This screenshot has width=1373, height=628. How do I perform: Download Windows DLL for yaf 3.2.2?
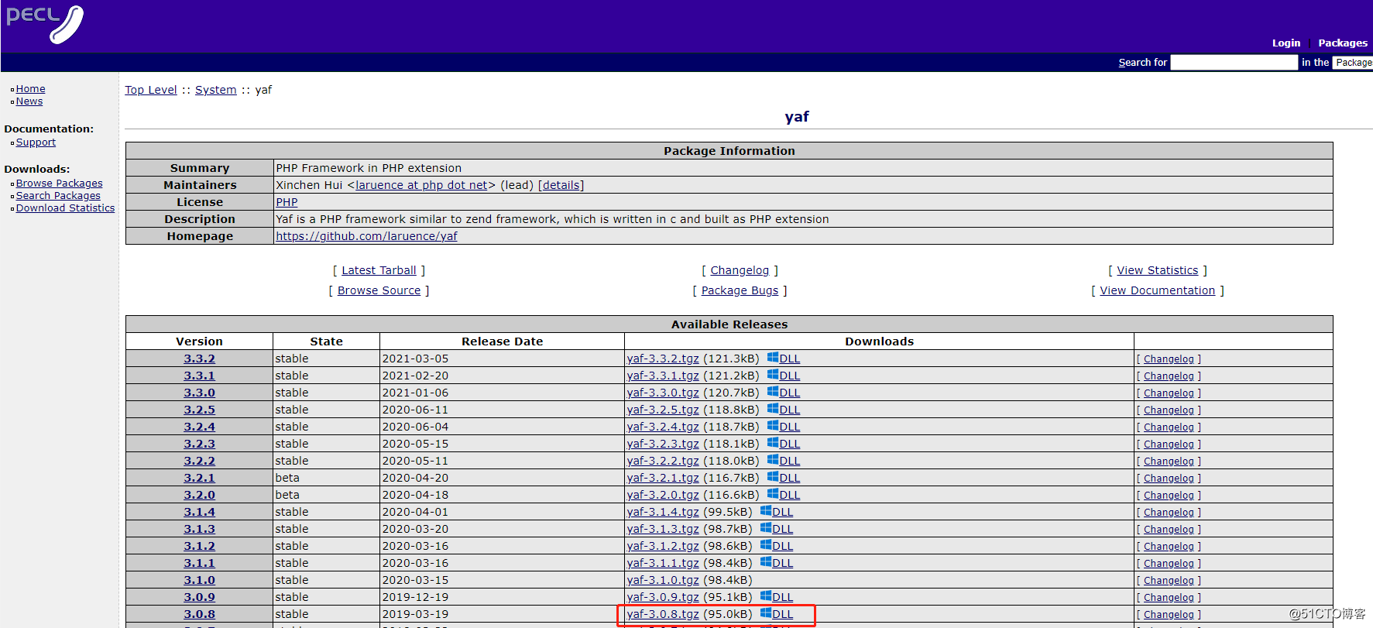(784, 461)
